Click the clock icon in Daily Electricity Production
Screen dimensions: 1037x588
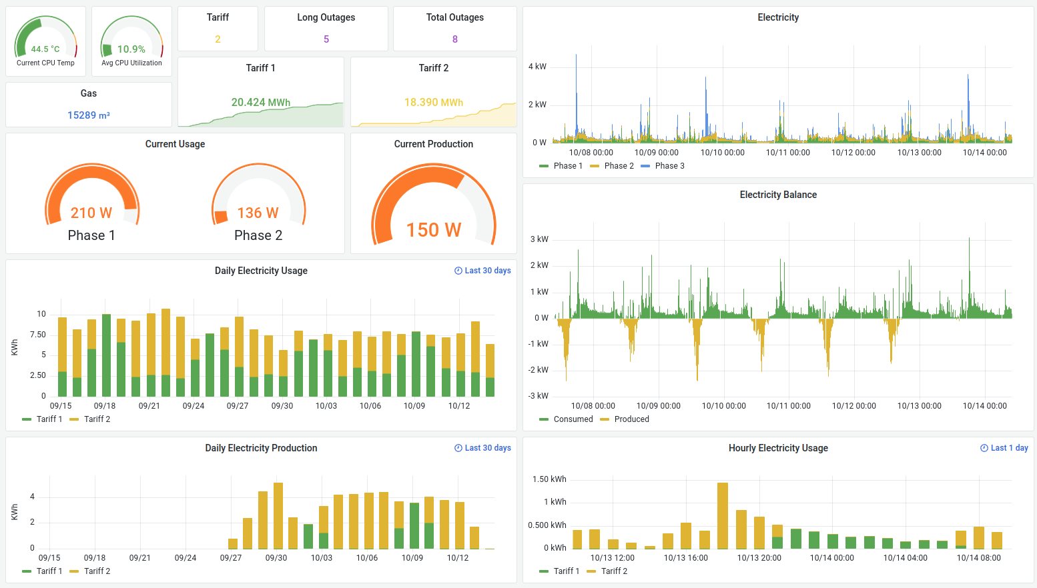[x=458, y=448]
